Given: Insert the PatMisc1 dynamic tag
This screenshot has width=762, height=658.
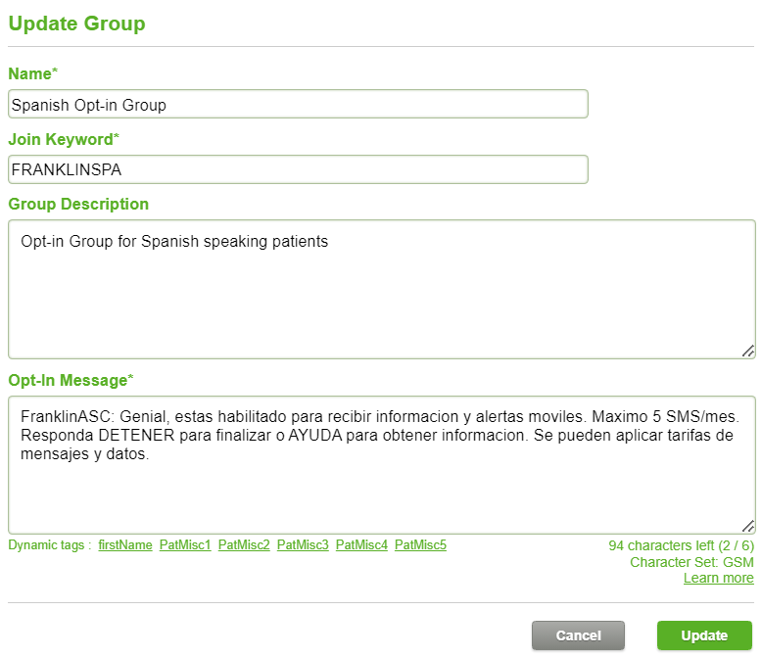Looking at the screenshot, I should coord(185,544).
